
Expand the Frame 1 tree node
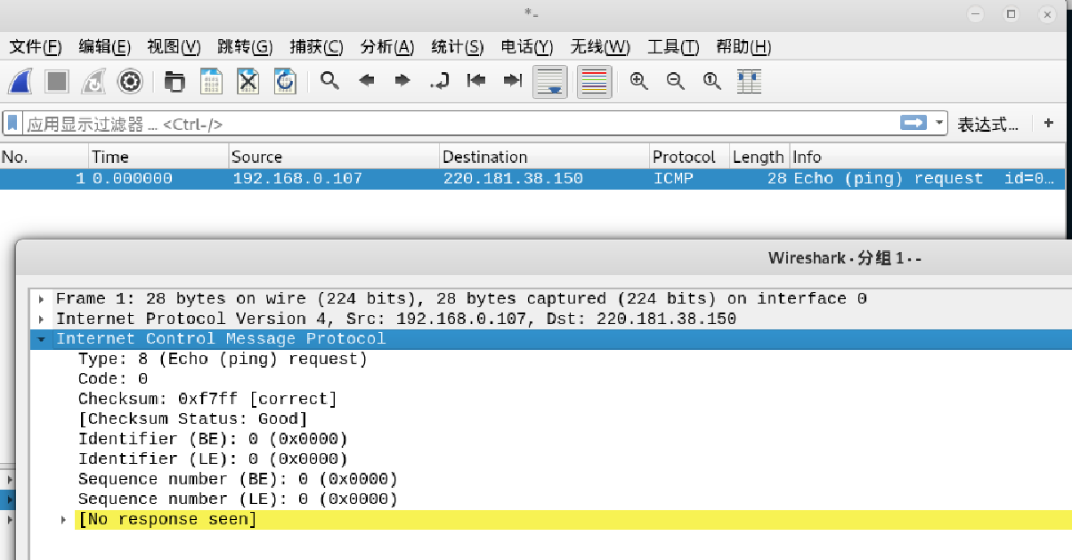(41, 299)
